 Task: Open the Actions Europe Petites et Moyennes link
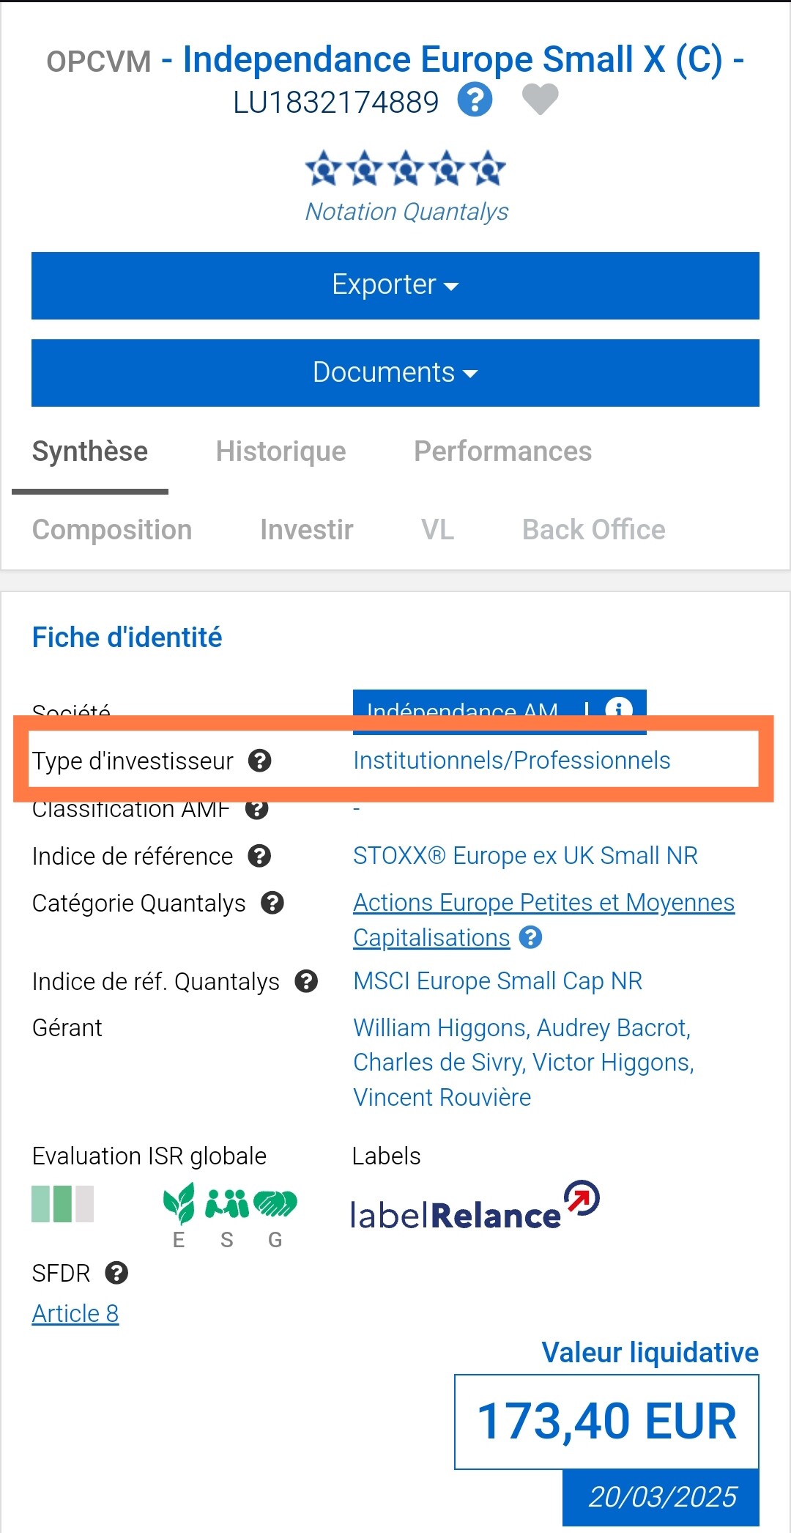coord(543,903)
